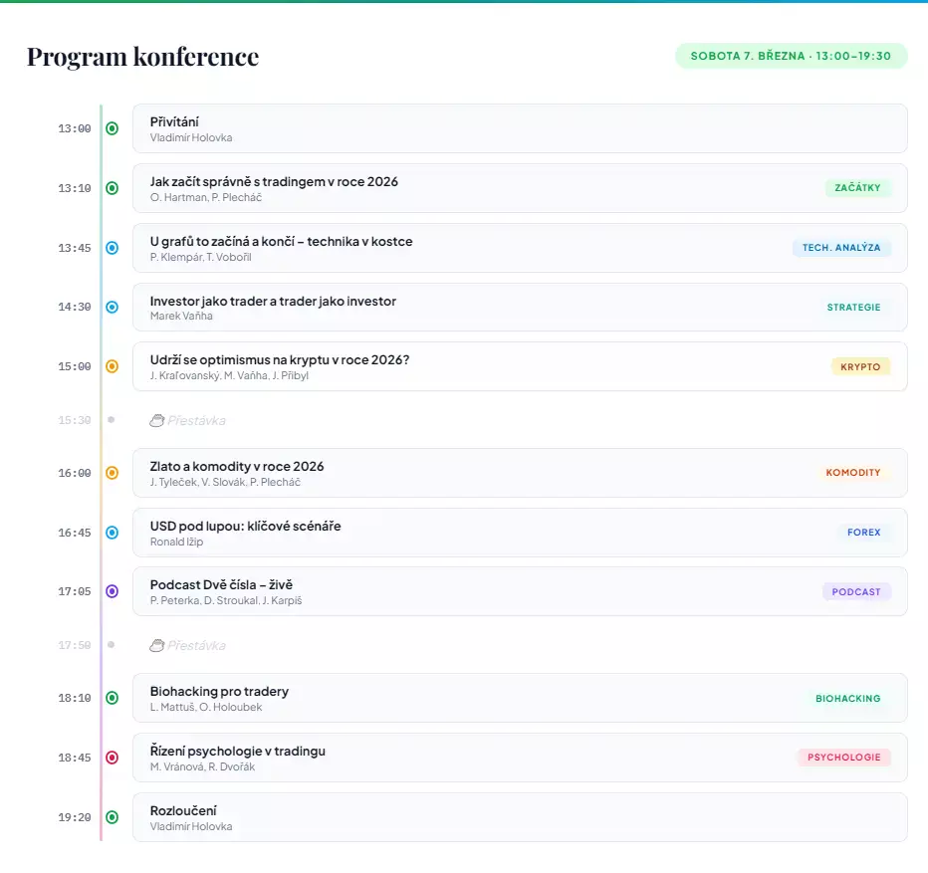Open the Přivítání session card

pyautogui.click(x=520, y=128)
